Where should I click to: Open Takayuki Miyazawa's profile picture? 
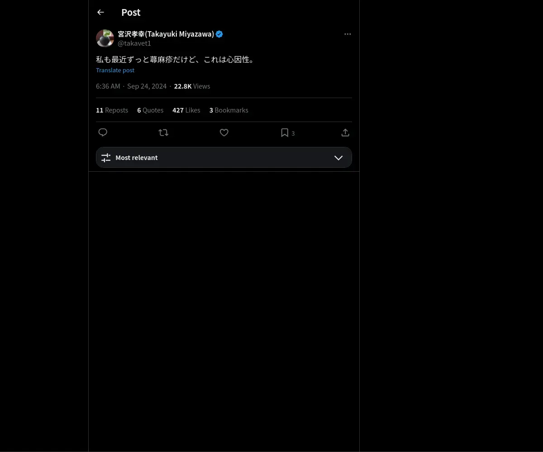105,38
